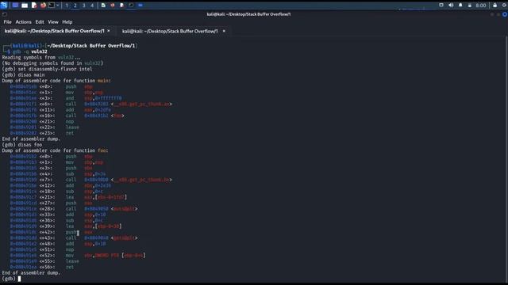Click the 8:00 clock in the panel
This screenshot has width=508, height=285.
tap(481, 6)
